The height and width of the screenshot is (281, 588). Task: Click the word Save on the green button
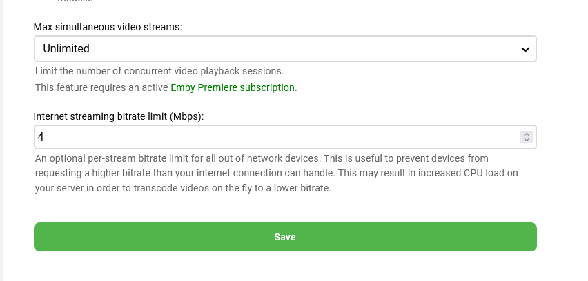285,237
